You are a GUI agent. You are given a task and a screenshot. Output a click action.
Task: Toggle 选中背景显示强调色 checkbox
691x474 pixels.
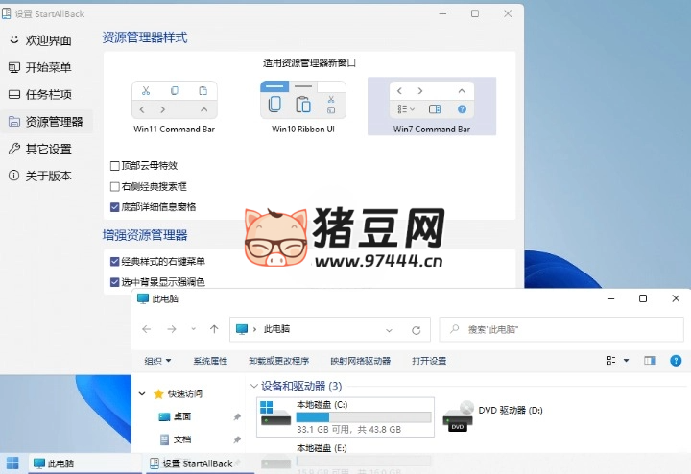tap(114, 282)
